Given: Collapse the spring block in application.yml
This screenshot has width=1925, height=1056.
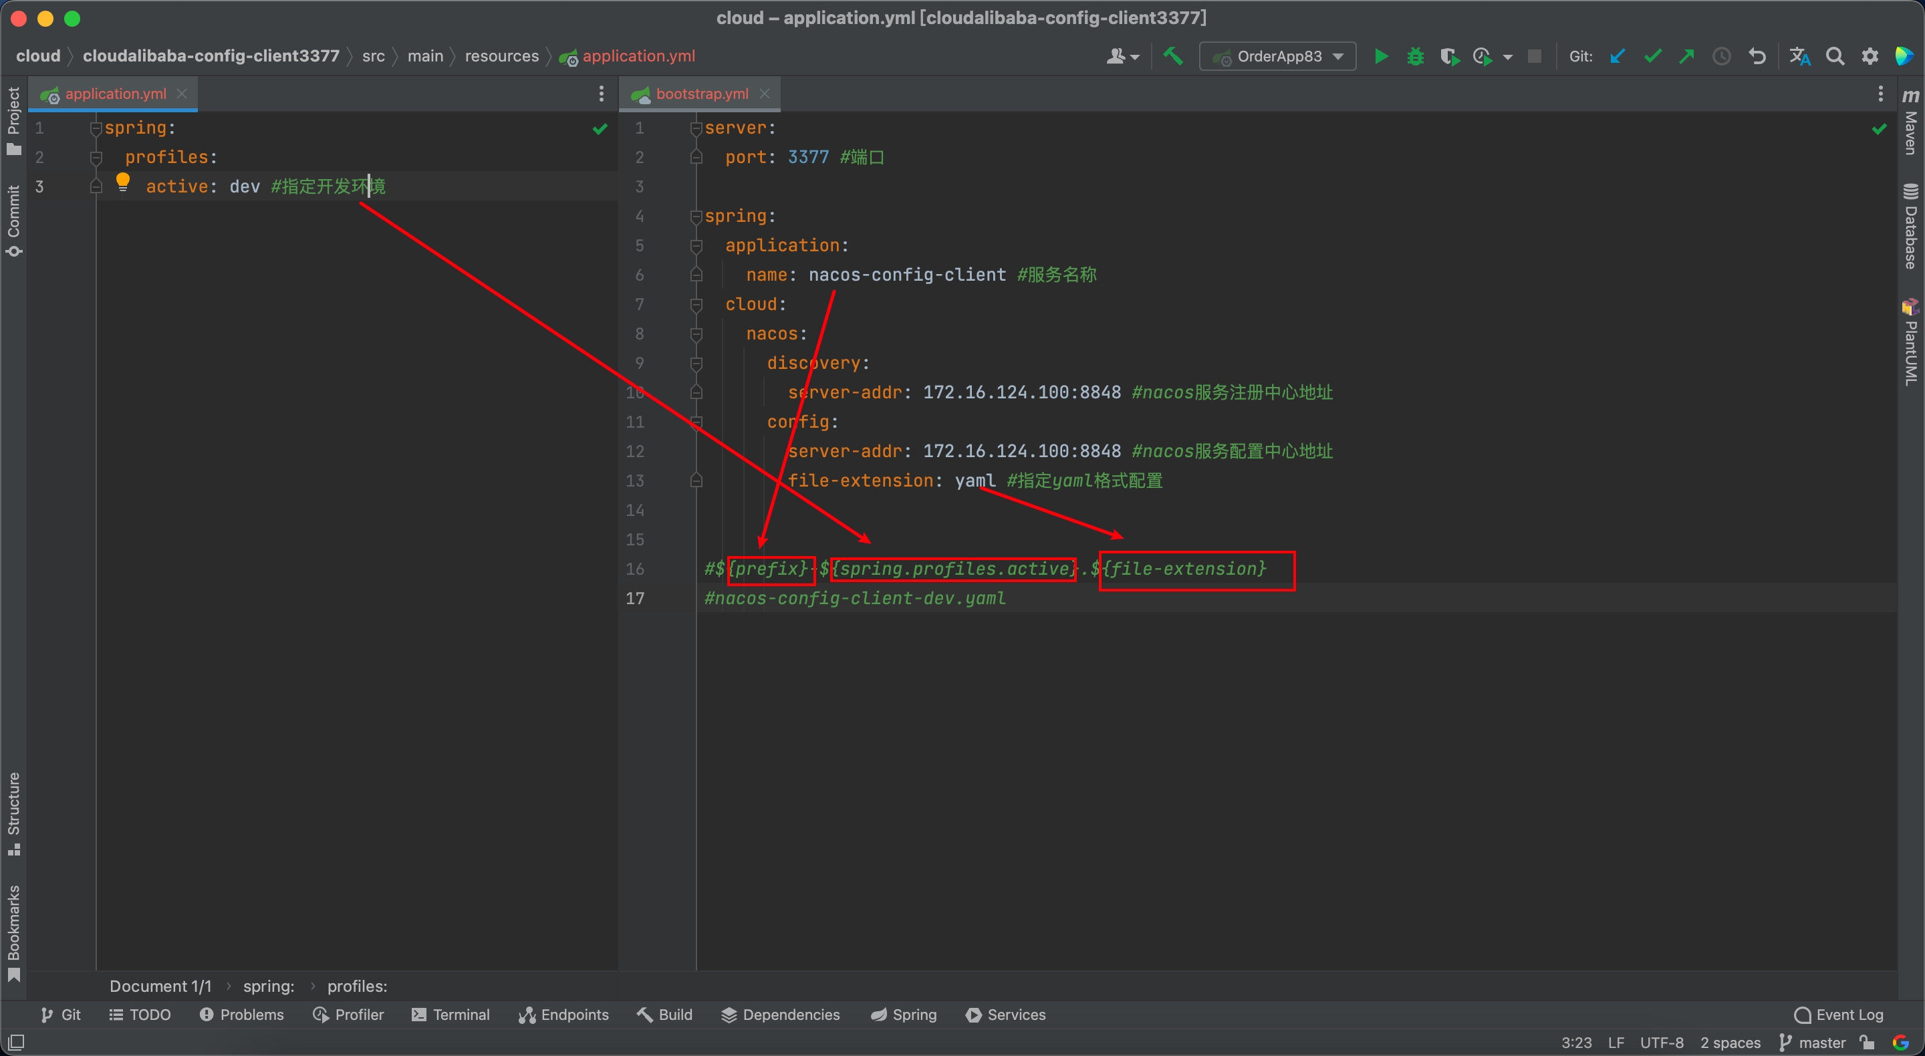Looking at the screenshot, I should click(96, 128).
